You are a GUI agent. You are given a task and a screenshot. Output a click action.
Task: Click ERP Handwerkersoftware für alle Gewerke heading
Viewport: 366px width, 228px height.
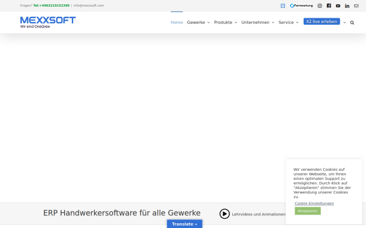[122, 213]
